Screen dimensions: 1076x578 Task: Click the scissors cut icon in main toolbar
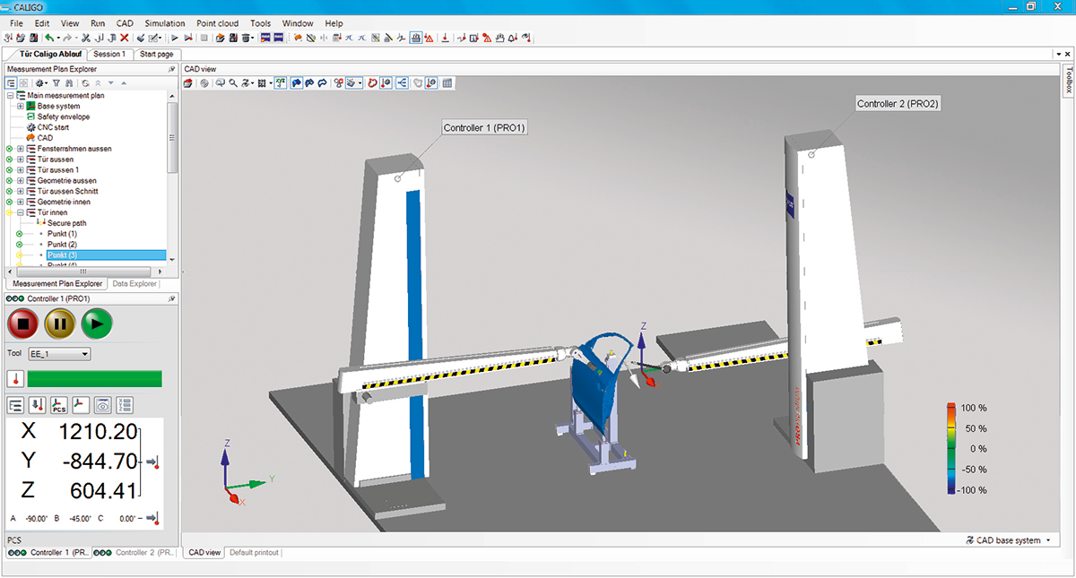[x=86, y=38]
